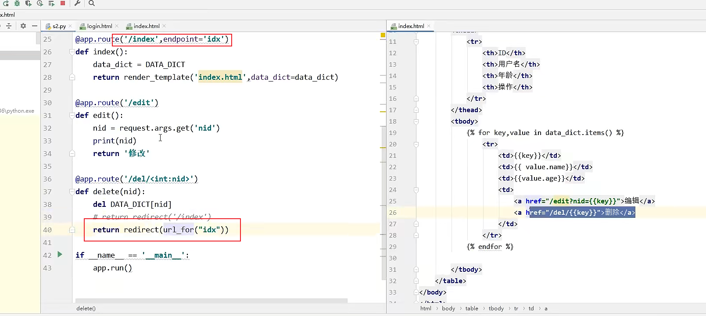Click the commented redirect line 39
706x316 pixels.
pyautogui.click(x=152, y=217)
